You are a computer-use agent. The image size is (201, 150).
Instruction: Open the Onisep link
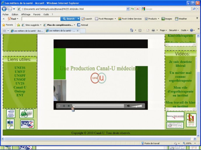20,91
